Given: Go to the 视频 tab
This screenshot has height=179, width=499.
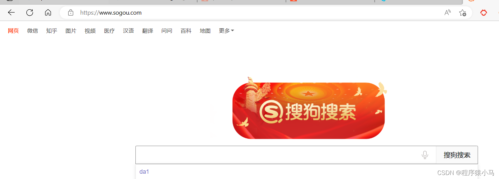Looking at the screenshot, I should tap(90, 31).
